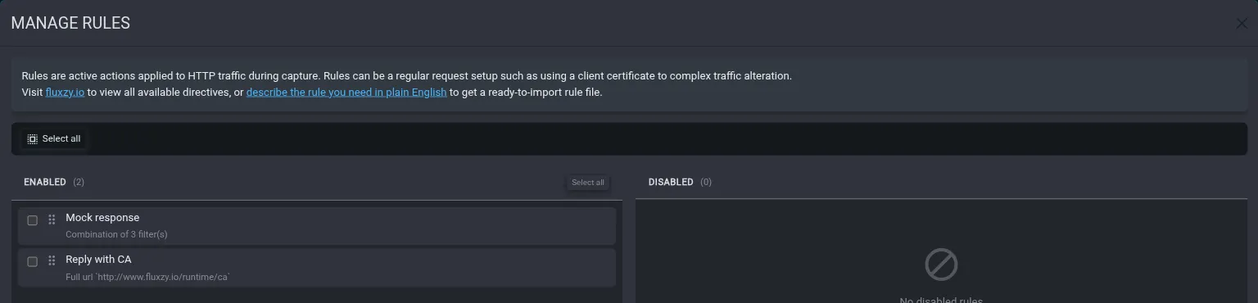
Task: Select the Reply with CA rule title
Action: 98,260
